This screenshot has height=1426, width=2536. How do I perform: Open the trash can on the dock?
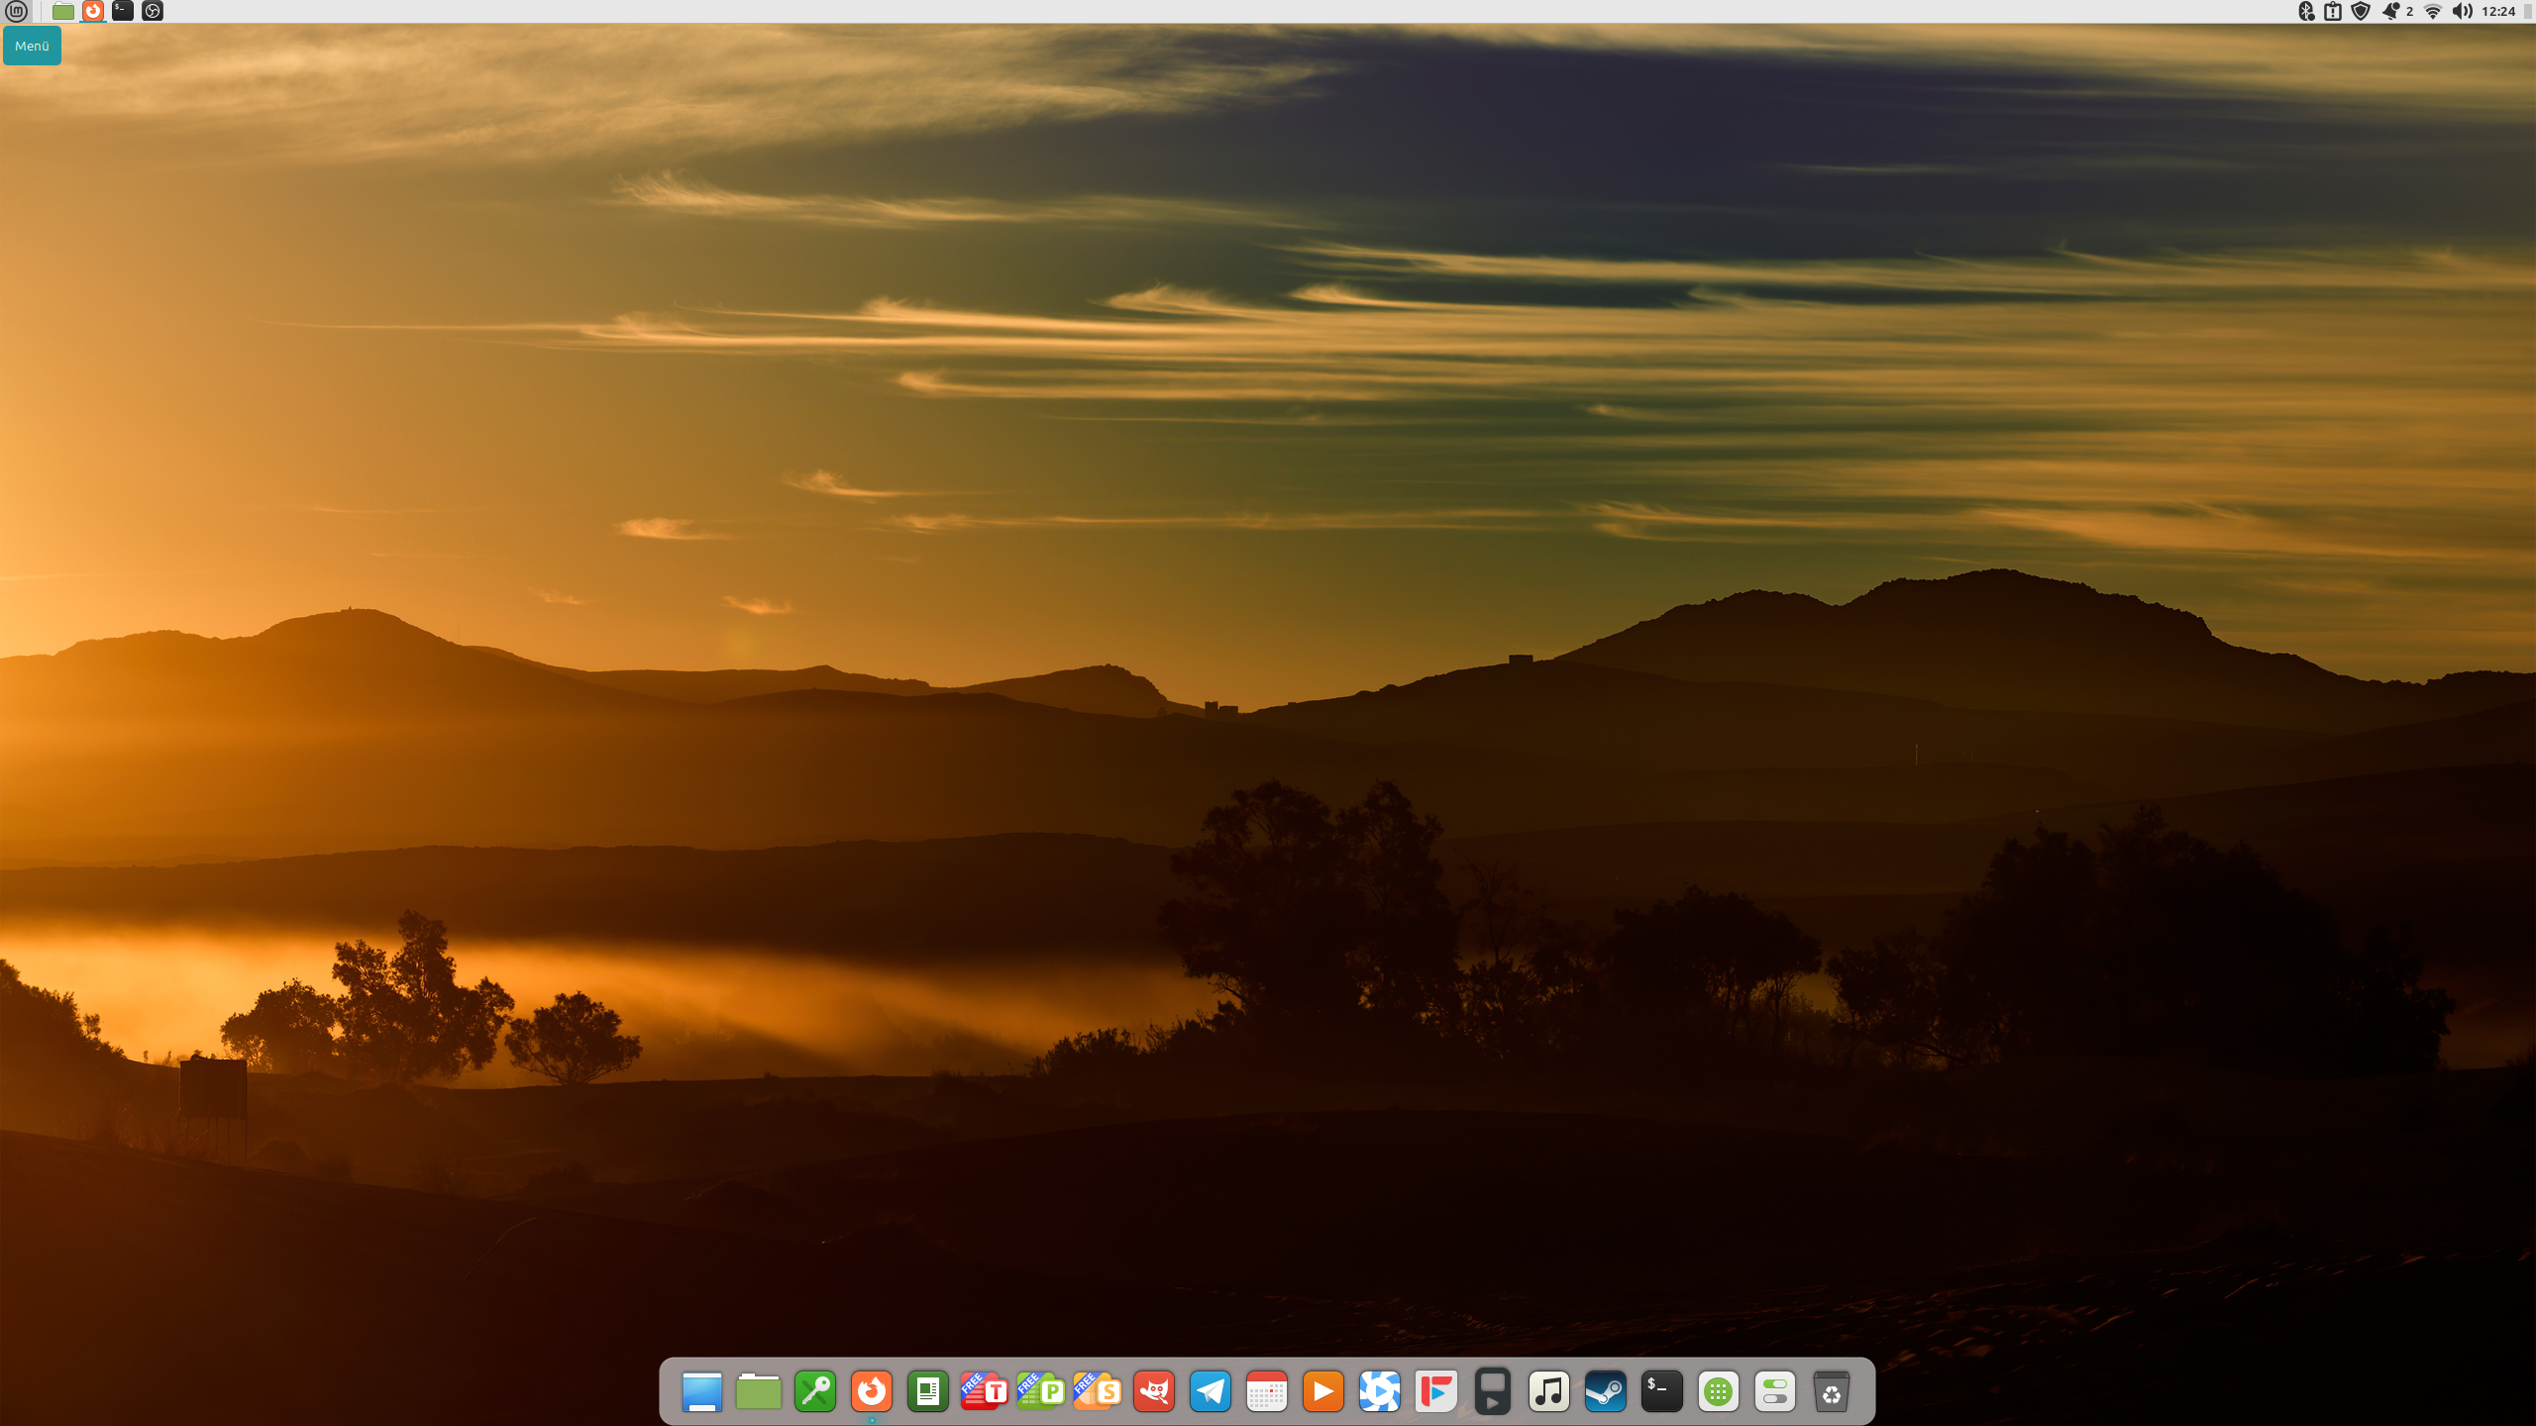click(x=1833, y=1391)
